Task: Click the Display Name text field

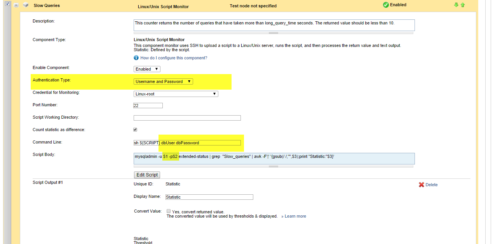Action: (209, 197)
